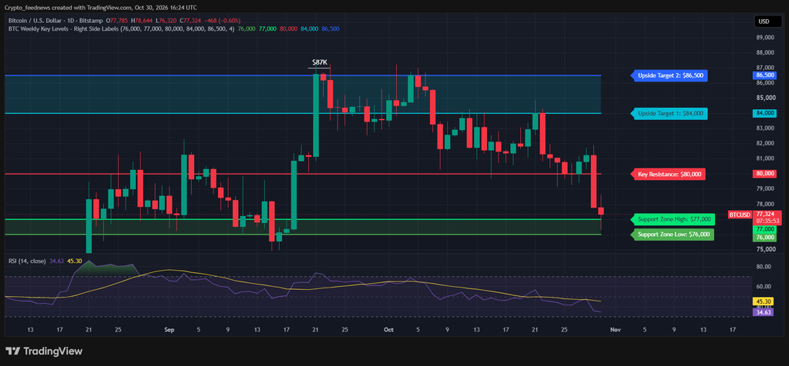Screen dimensions: 789x366
Task: Click the H78,644 high value in legend
Action: [142, 21]
